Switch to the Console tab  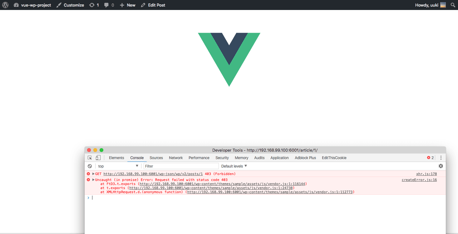(x=137, y=158)
